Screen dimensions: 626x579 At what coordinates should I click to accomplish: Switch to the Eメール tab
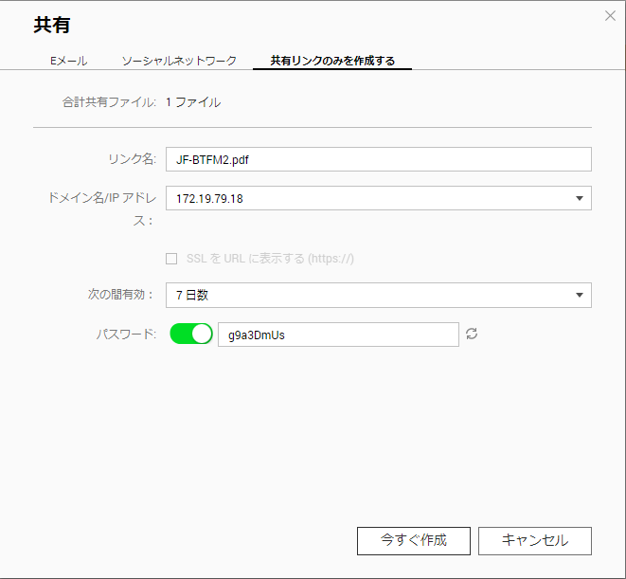click(x=69, y=61)
